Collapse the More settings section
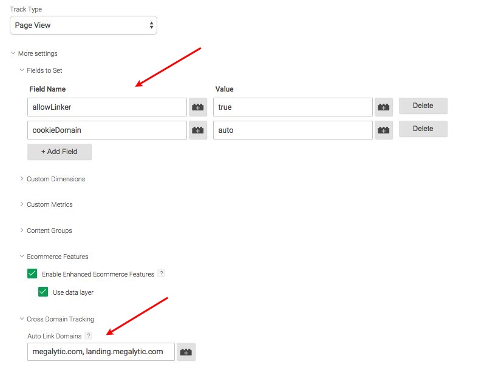 (x=33, y=53)
